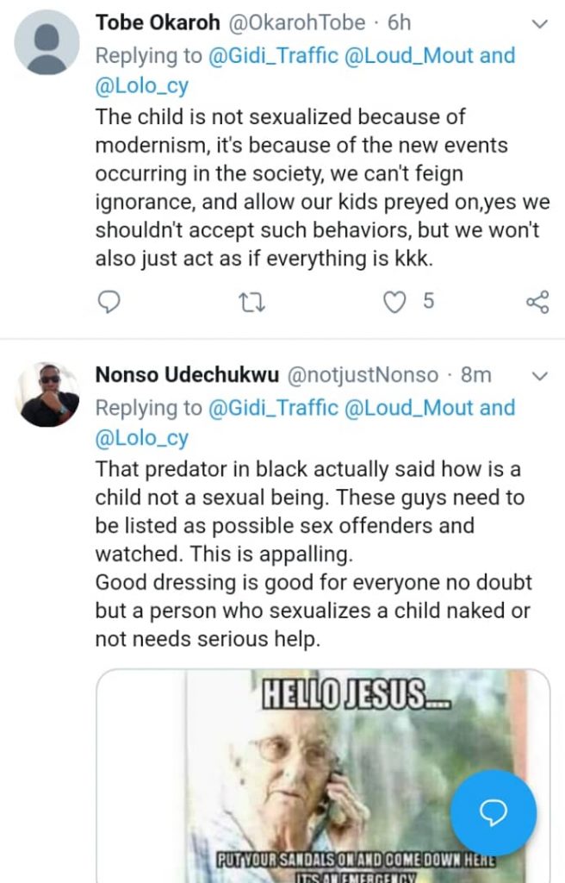Open Tobe Okaroh's default profile avatar
This screenshot has width=565, height=883.
[x=49, y=41]
